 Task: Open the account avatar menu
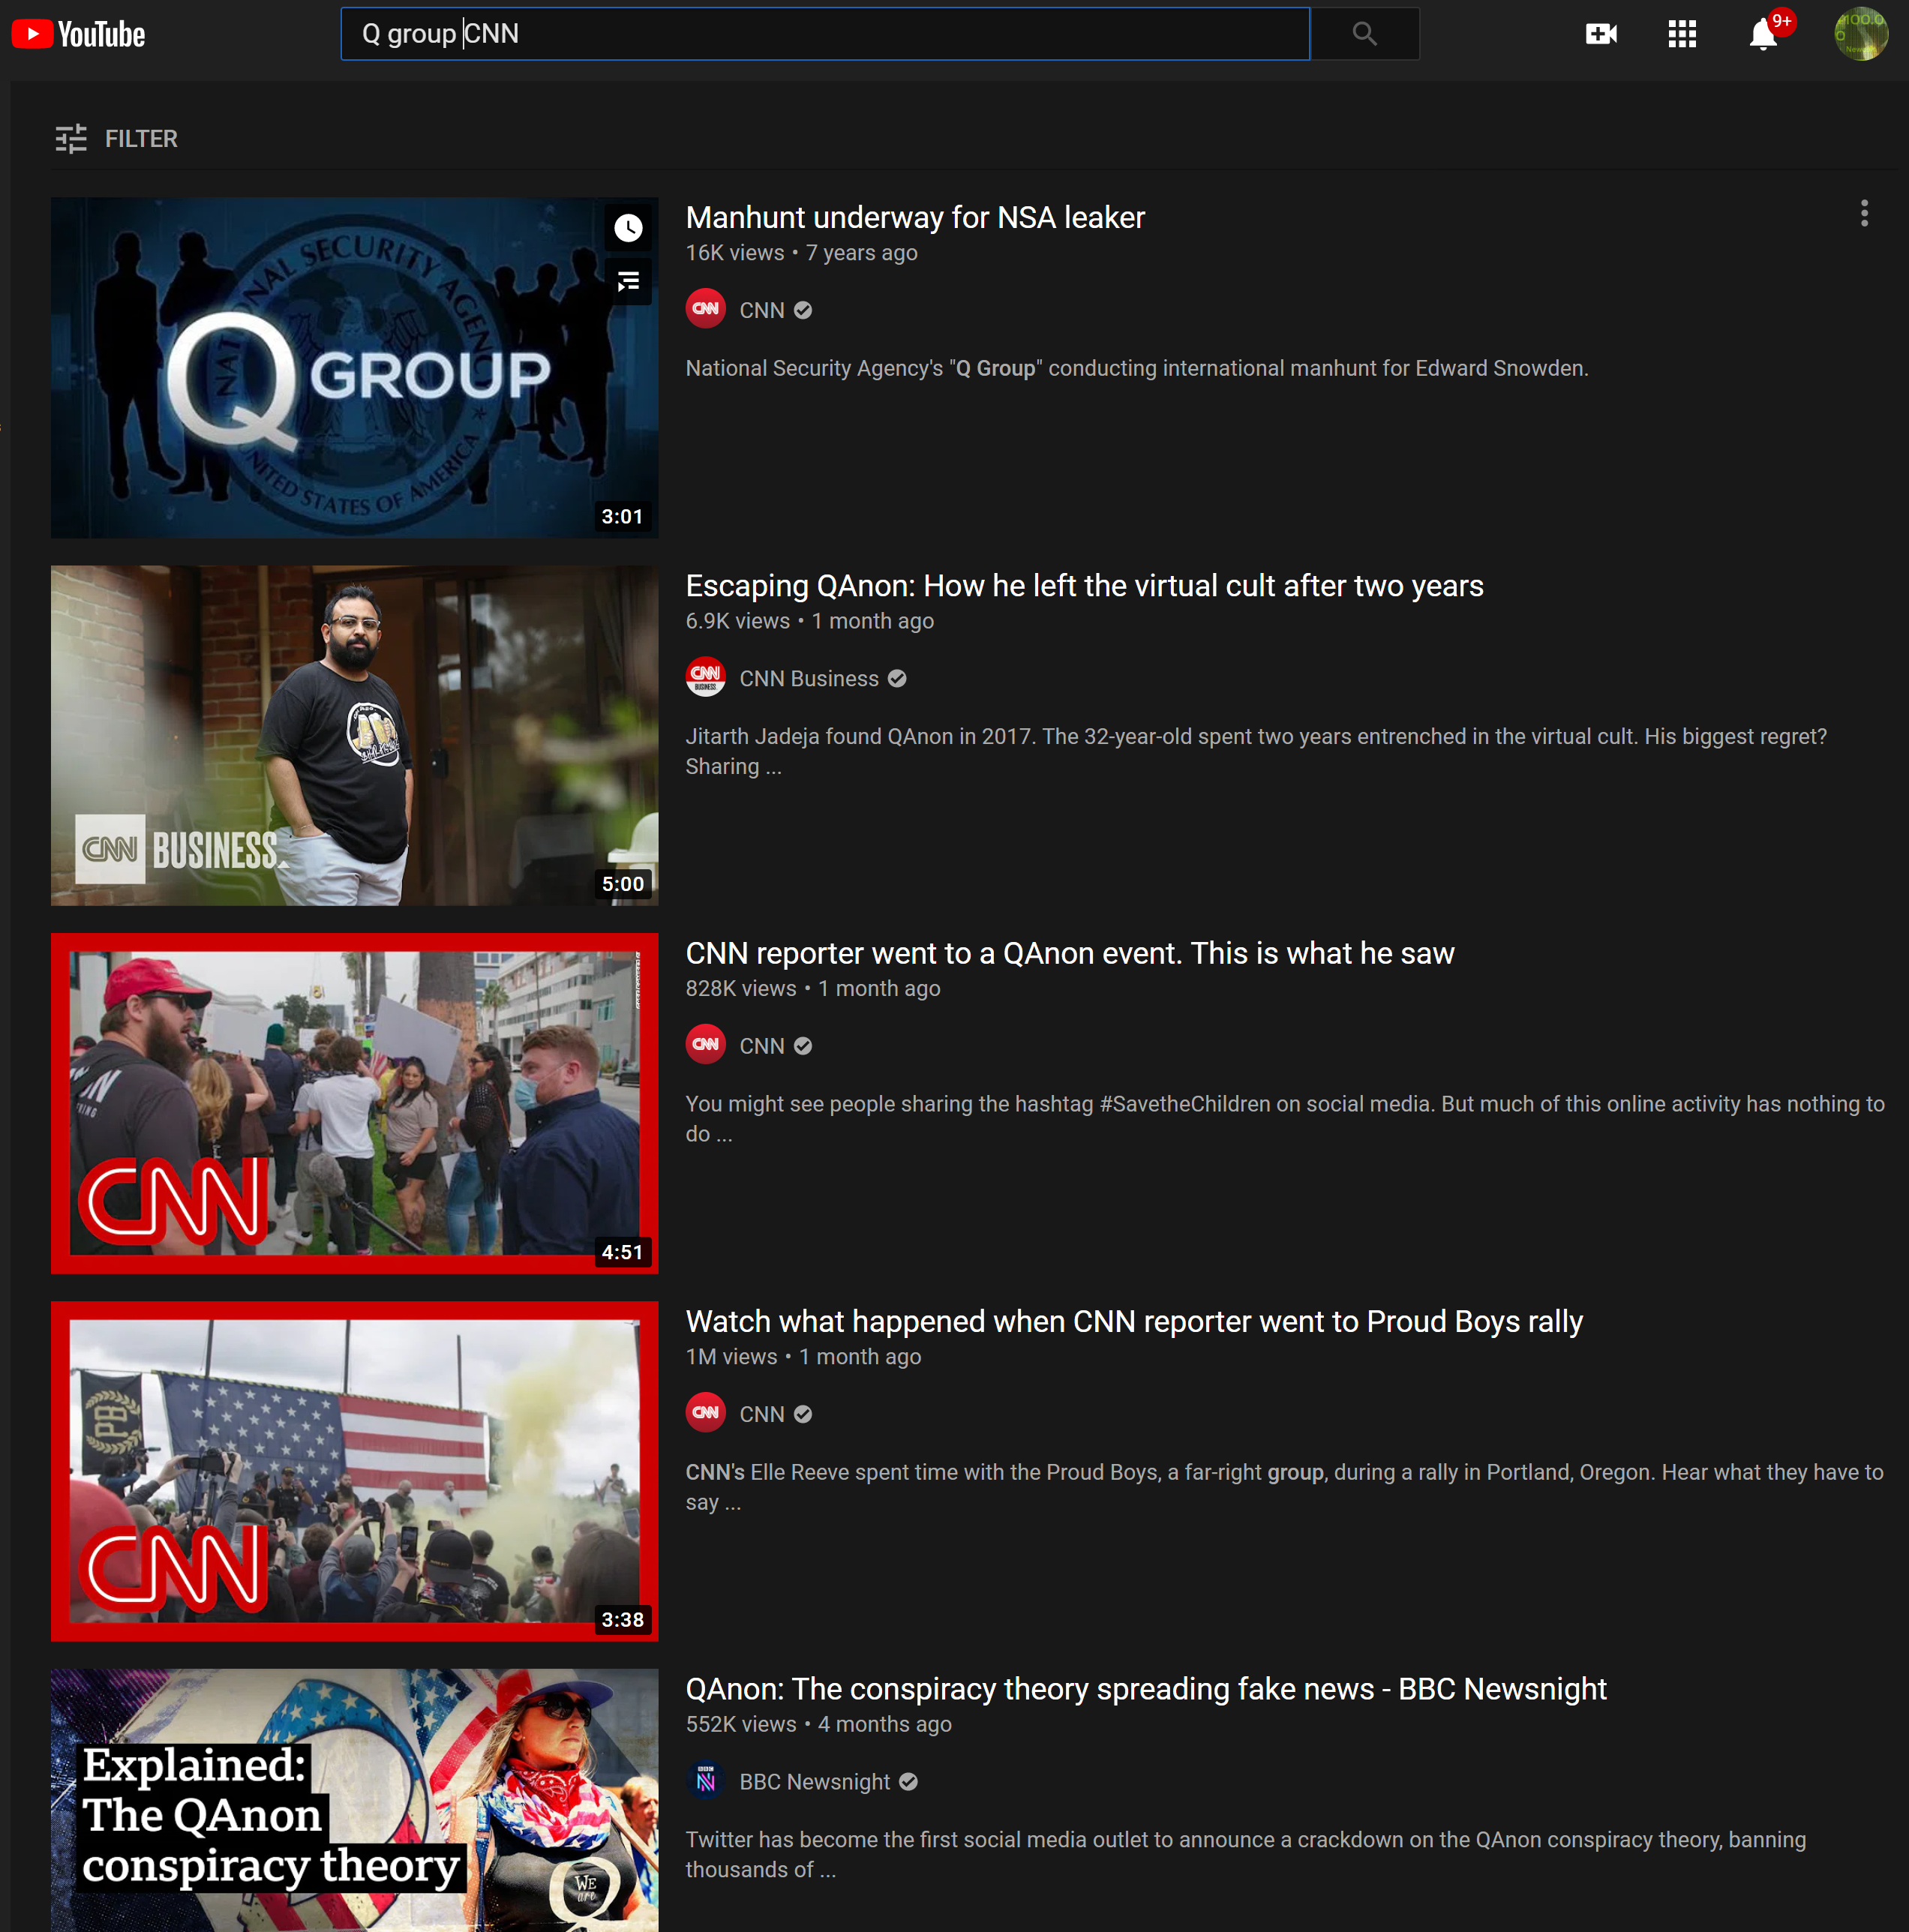(x=1861, y=34)
